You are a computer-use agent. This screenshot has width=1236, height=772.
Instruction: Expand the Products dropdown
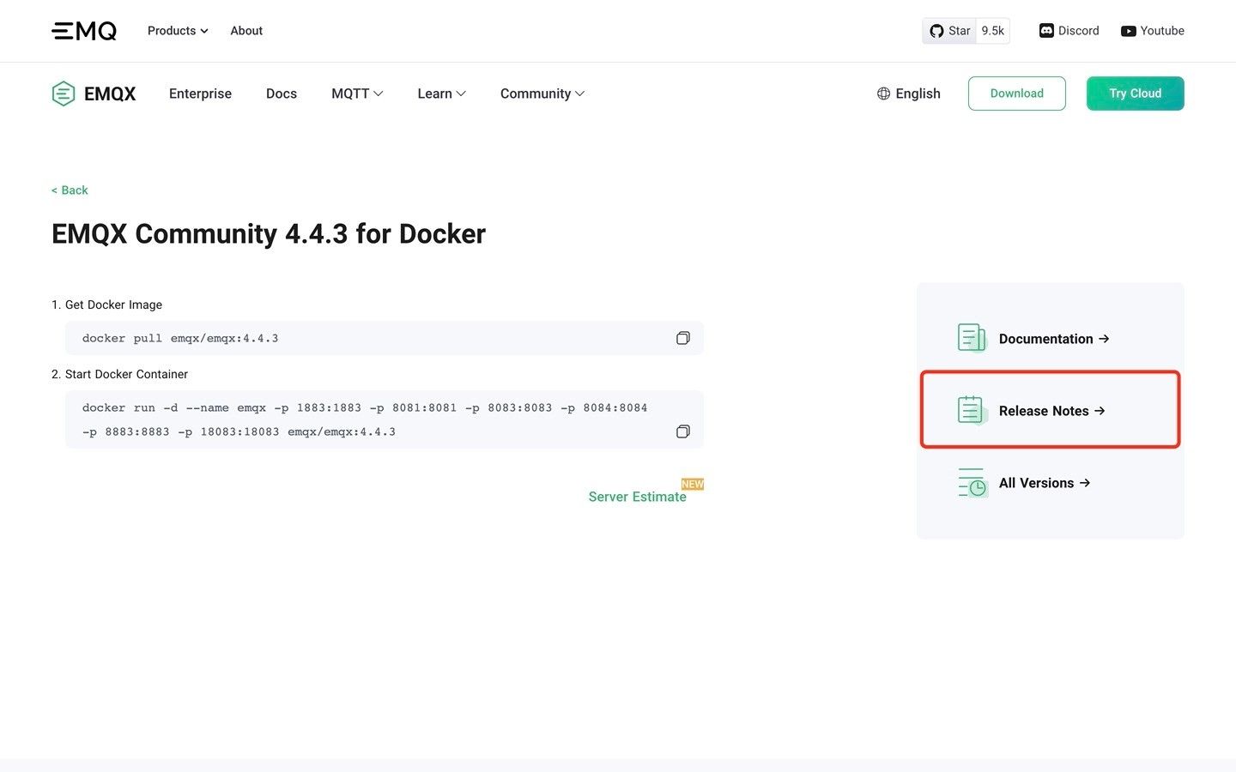pyautogui.click(x=178, y=31)
